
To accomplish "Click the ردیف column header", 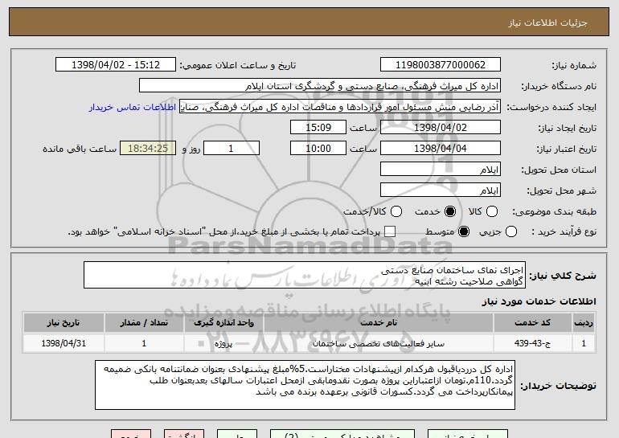I will [584, 323].
